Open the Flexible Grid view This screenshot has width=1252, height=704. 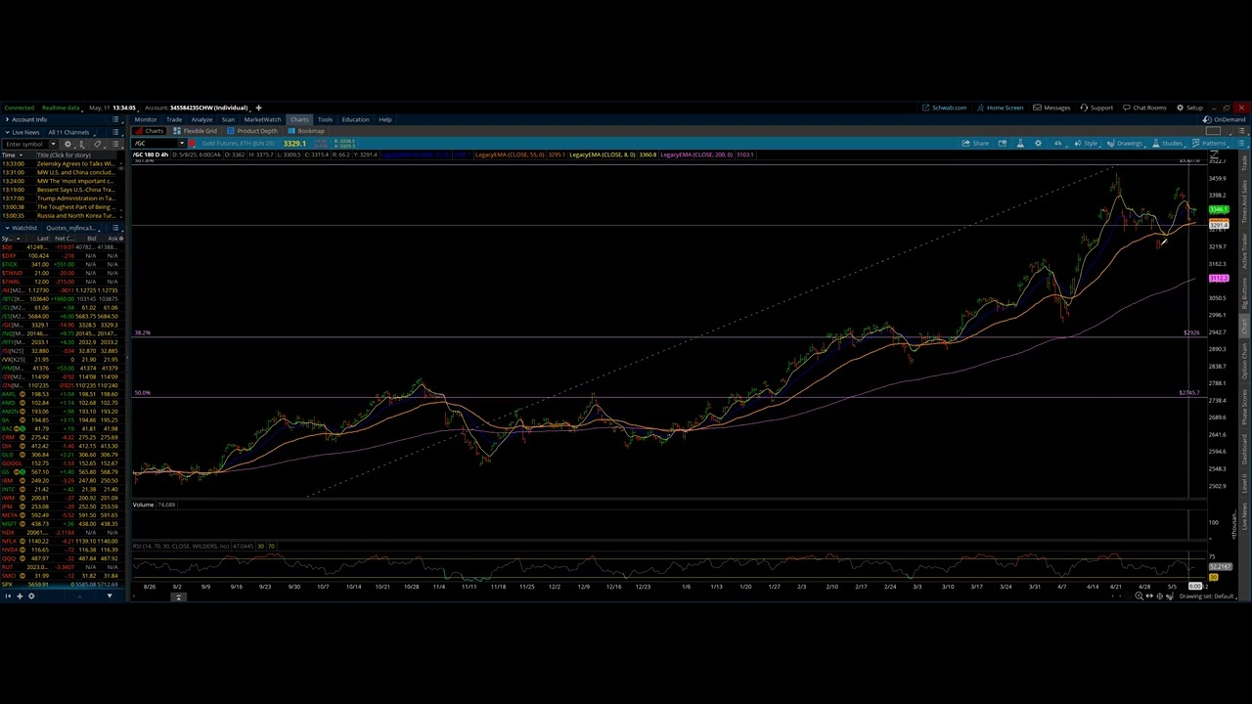(x=196, y=131)
